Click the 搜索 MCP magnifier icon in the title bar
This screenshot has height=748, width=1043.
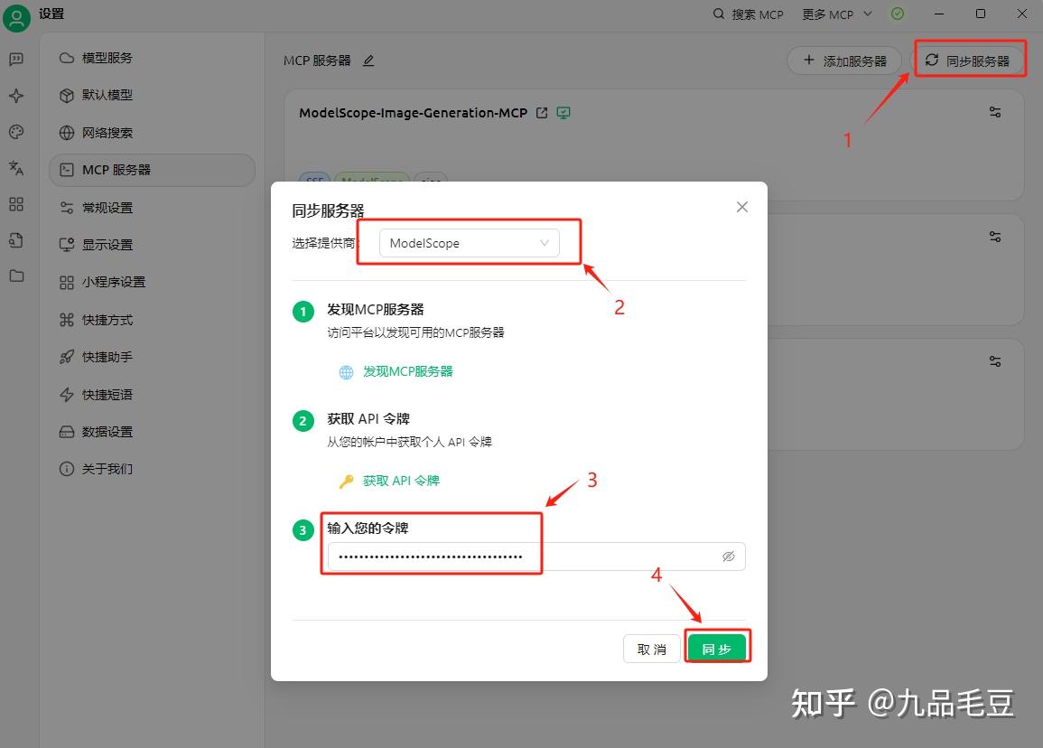click(718, 14)
